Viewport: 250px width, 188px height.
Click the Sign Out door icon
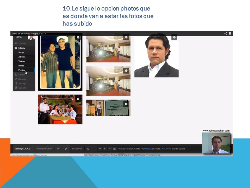tap(16, 88)
